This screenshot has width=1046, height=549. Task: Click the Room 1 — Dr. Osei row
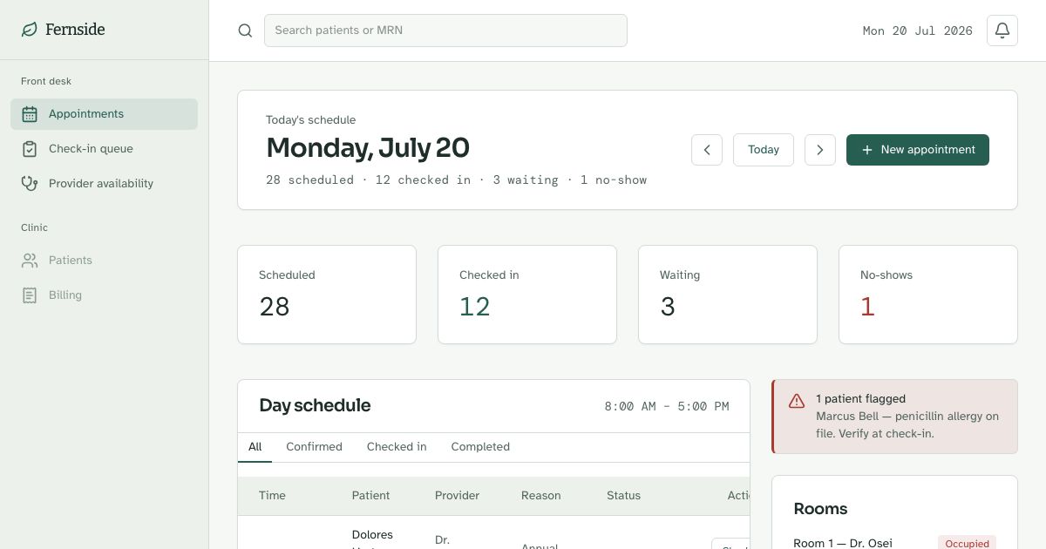(894, 543)
